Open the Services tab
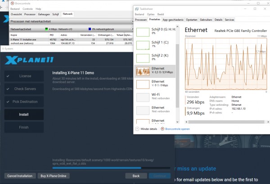 [x=229, y=20]
